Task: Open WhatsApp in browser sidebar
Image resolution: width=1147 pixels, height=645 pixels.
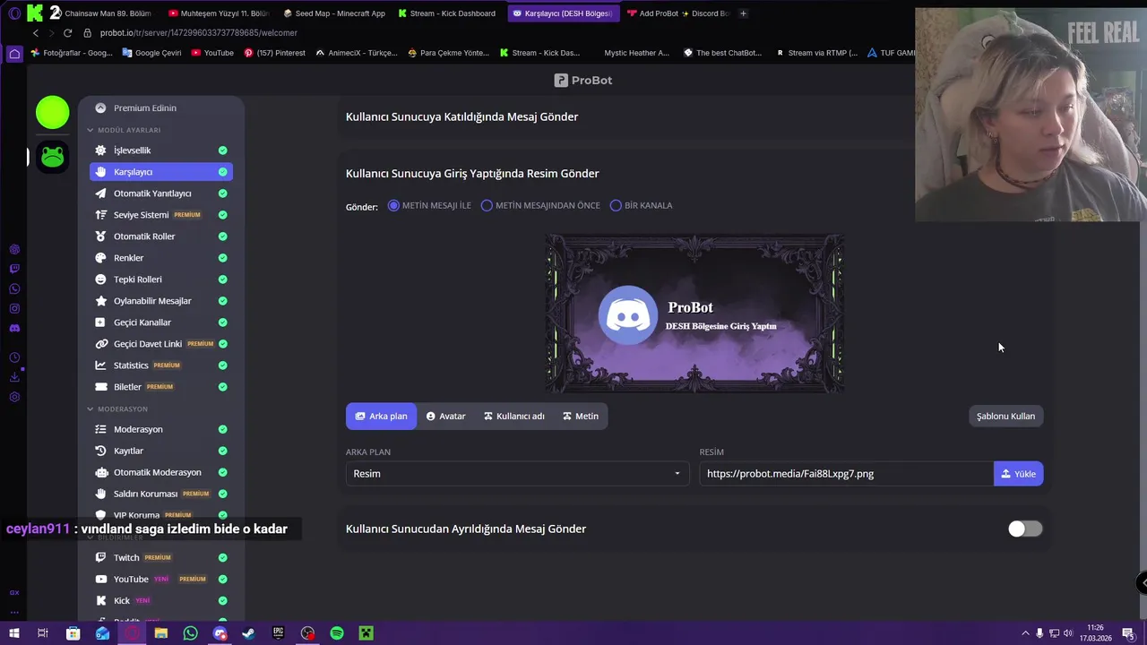Action: (14, 288)
